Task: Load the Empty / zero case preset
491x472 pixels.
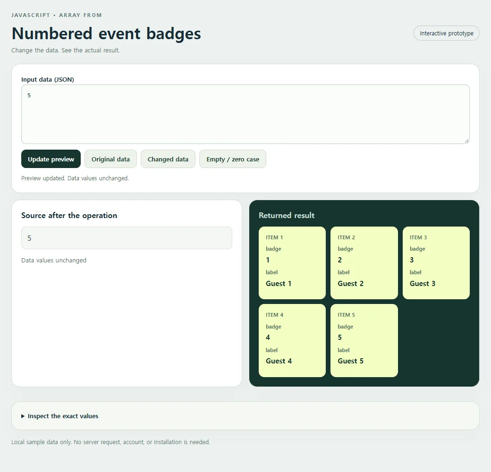Action: pos(233,159)
